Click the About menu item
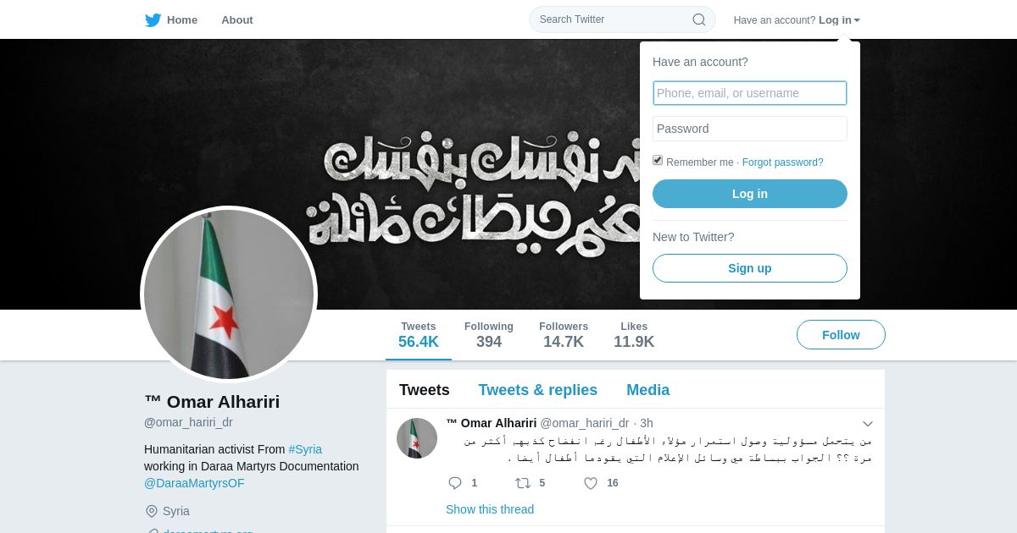 click(237, 19)
